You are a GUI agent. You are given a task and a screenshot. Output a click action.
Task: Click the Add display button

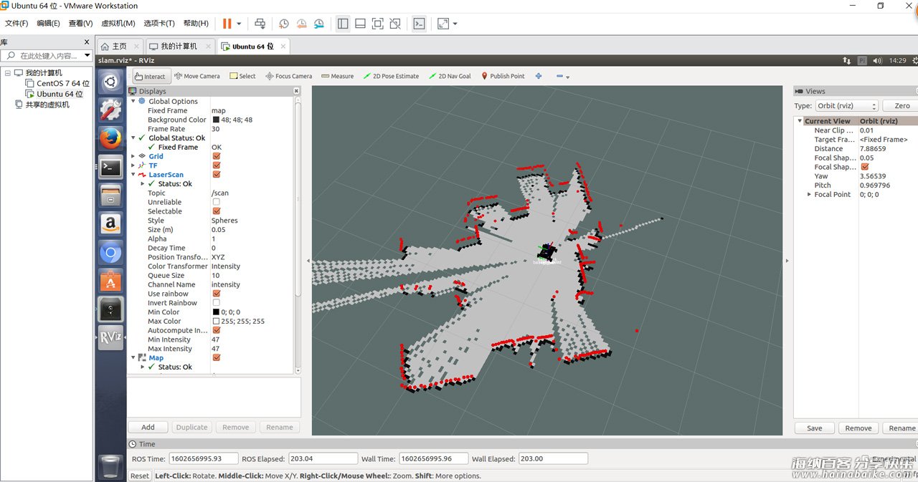coord(148,427)
